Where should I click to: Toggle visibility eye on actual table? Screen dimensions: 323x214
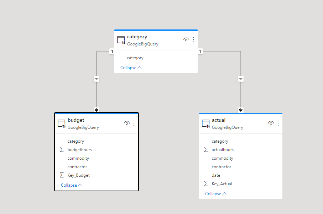point(271,123)
